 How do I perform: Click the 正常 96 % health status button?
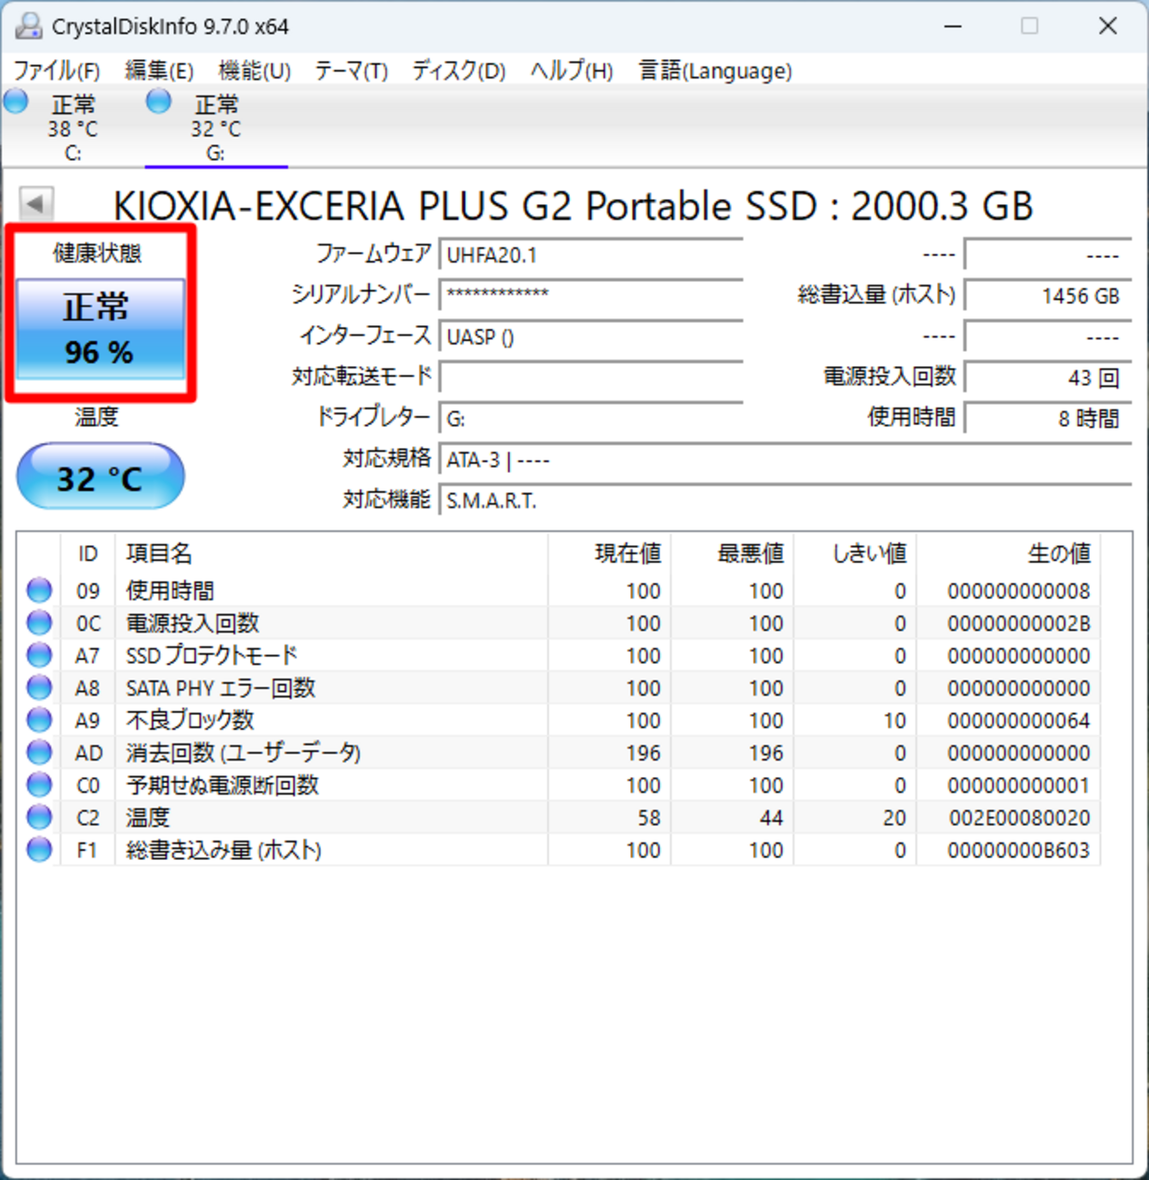click(101, 329)
